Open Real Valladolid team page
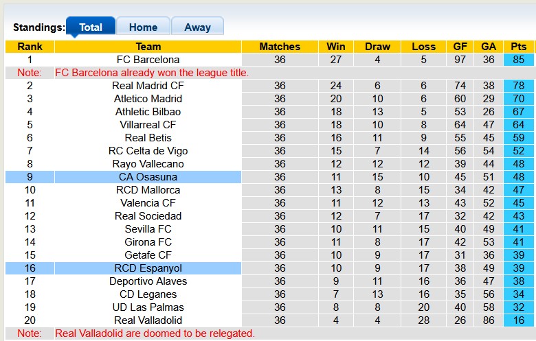536x341 pixels. tap(148, 320)
